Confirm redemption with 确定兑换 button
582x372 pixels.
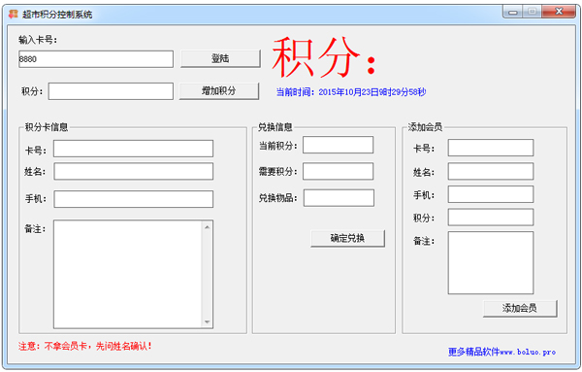click(348, 238)
